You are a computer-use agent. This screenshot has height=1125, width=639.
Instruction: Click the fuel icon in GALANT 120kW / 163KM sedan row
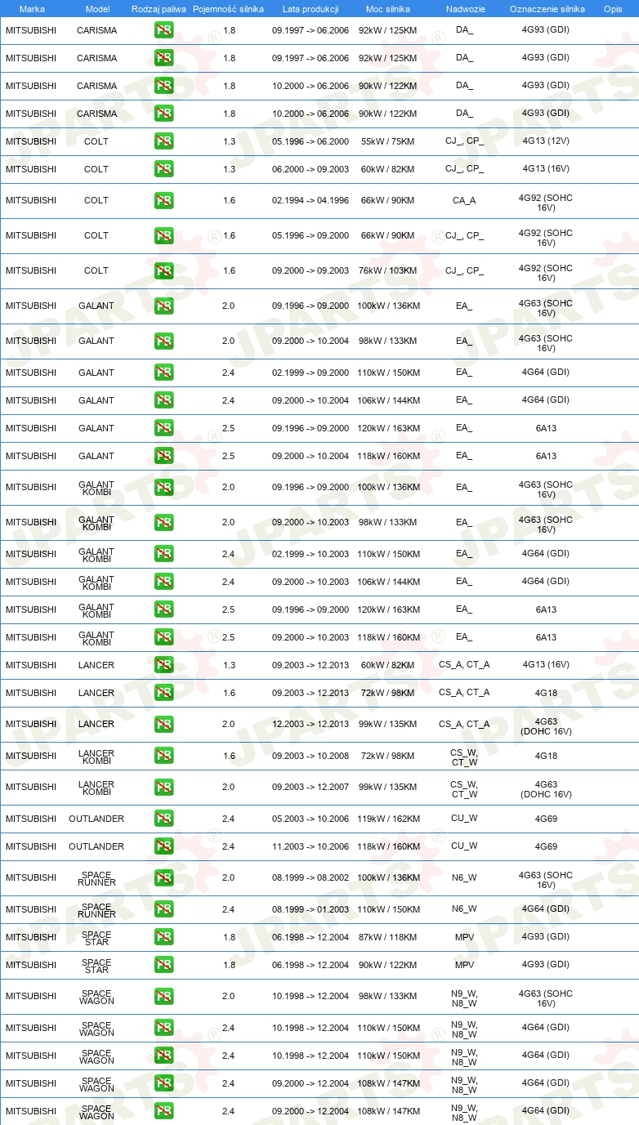tap(163, 428)
